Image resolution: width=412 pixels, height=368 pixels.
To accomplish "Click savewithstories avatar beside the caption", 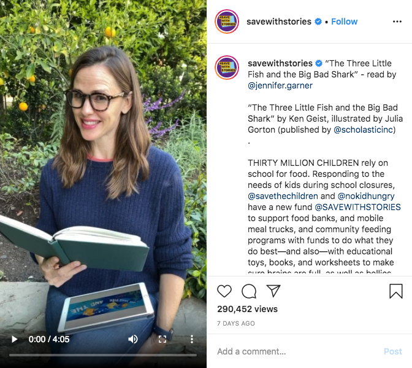I will (227, 68).
